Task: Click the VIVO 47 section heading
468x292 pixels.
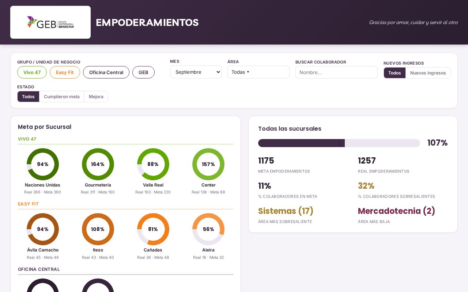Action: 27,139
